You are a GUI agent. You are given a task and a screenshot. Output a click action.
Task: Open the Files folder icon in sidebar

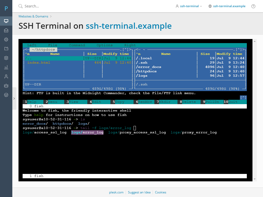point(6,48)
